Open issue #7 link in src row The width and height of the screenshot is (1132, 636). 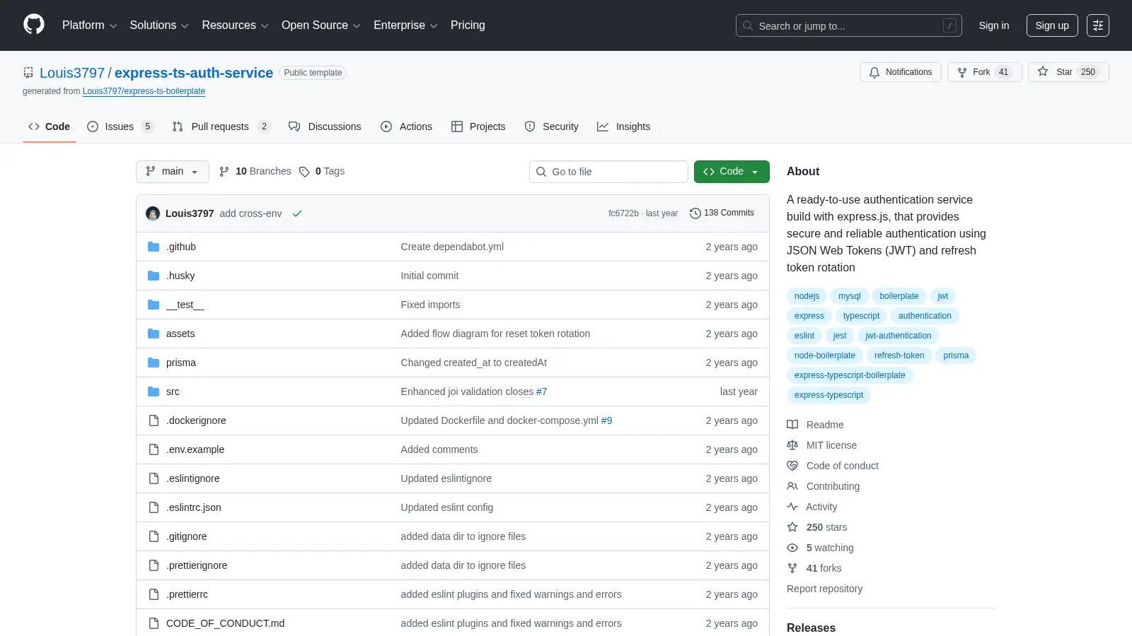(542, 391)
